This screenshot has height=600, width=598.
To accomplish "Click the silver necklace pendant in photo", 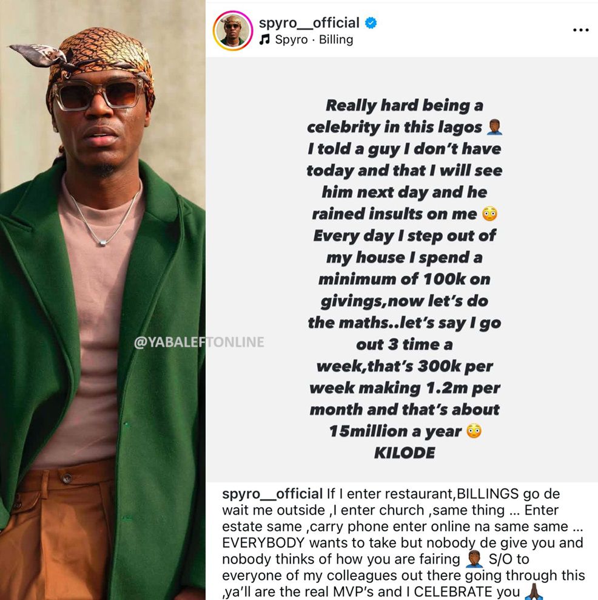I will 102,242.
